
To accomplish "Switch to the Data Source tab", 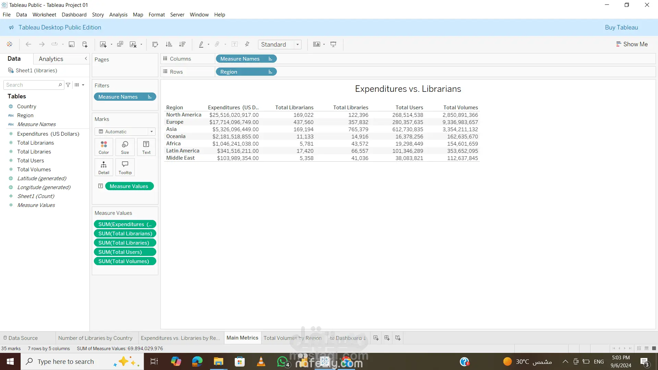I will (x=21, y=338).
